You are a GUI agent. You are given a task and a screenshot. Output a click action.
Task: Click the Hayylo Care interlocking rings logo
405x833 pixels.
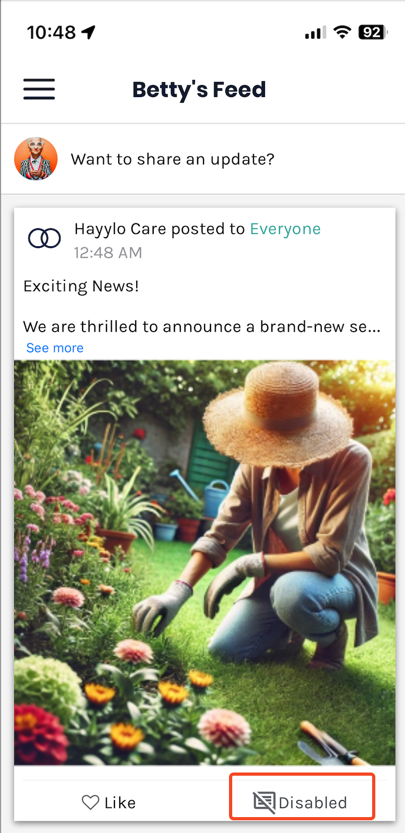pos(45,238)
